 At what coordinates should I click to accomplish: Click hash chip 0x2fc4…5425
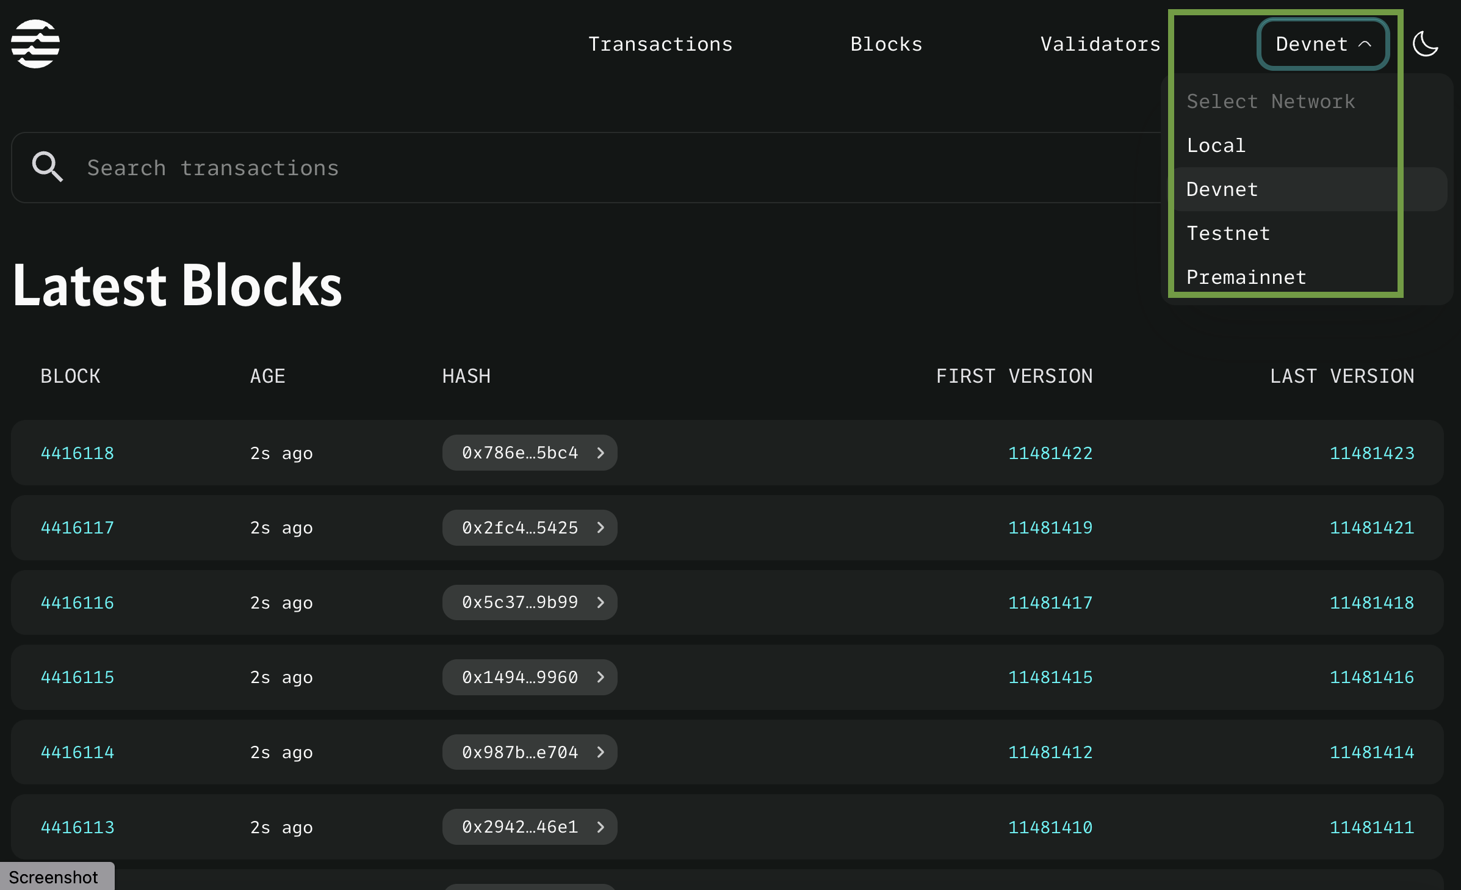[528, 527]
